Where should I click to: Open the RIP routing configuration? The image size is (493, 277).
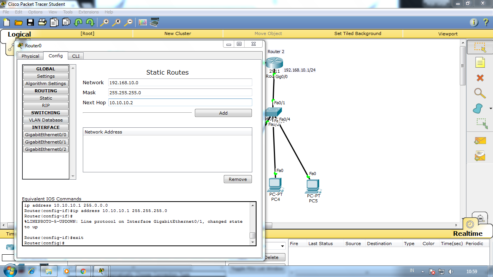(x=45, y=105)
